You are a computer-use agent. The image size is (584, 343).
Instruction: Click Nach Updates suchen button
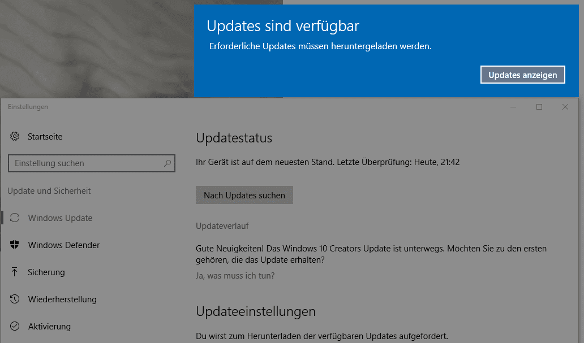click(244, 195)
